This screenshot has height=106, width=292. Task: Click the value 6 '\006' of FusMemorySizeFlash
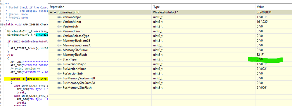(262, 88)
